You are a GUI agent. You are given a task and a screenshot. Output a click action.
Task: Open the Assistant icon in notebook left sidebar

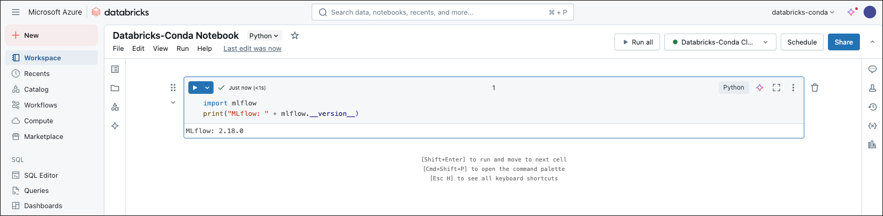click(x=115, y=126)
